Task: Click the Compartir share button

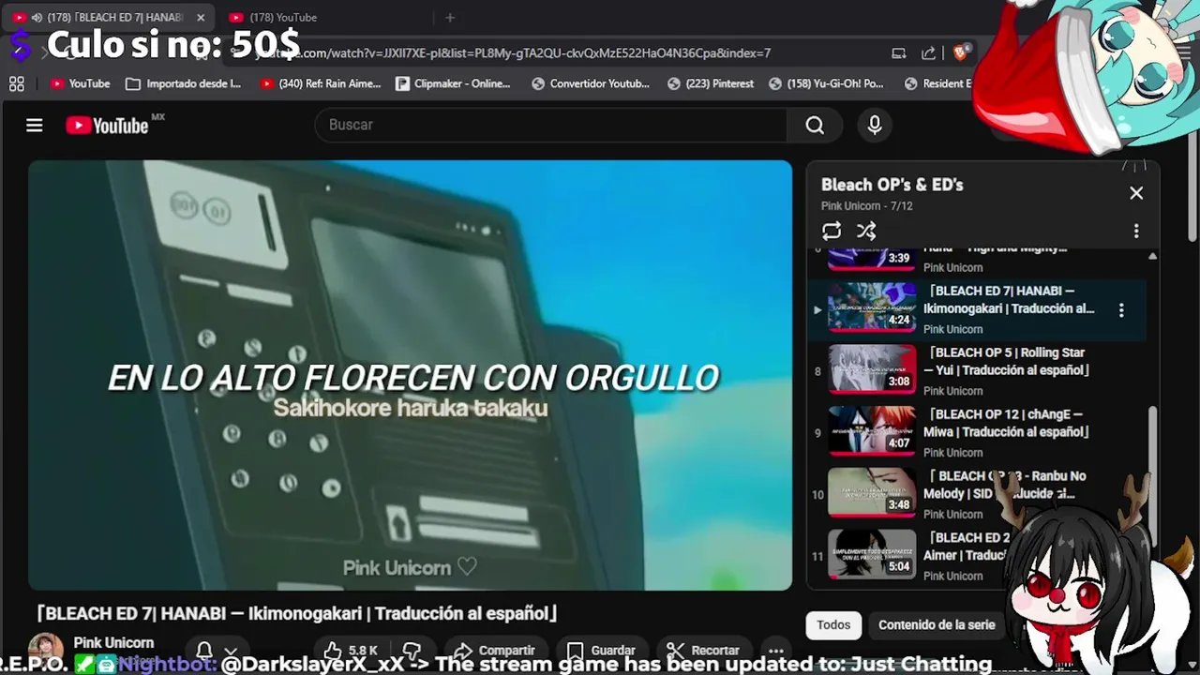Action: 494,650
